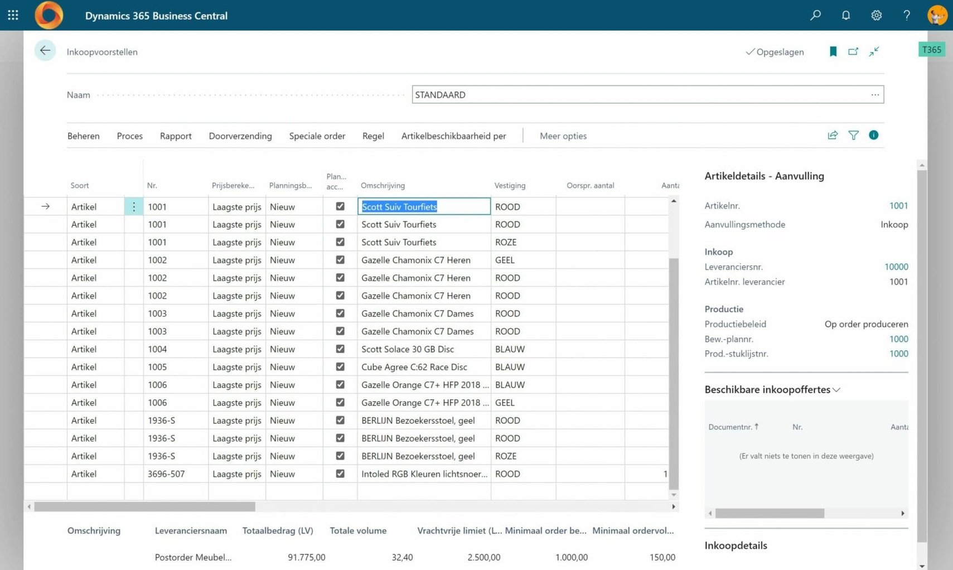The image size is (953, 570).
Task: Click the inkoopoffertes horizontal scrollbar thumb
Action: [x=770, y=513]
